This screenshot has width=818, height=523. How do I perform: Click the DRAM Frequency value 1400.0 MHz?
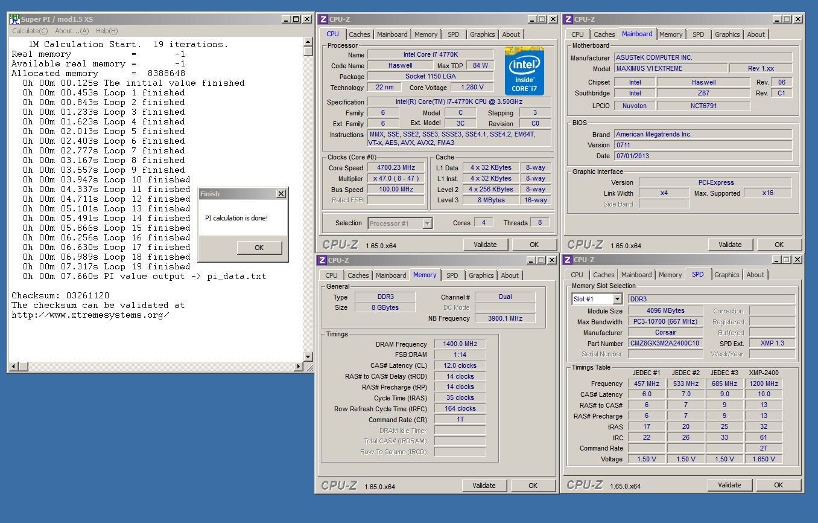460,344
